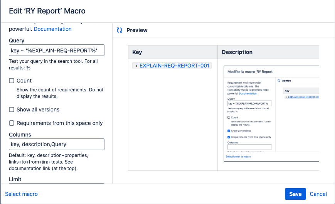Viewport: 335px width, 204px height.
Task: Click the Preview refresh icon
Action: pyautogui.click(x=120, y=30)
